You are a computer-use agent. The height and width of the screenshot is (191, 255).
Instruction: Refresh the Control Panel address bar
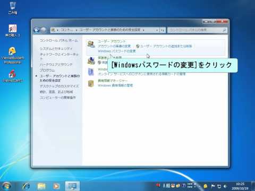163,30
